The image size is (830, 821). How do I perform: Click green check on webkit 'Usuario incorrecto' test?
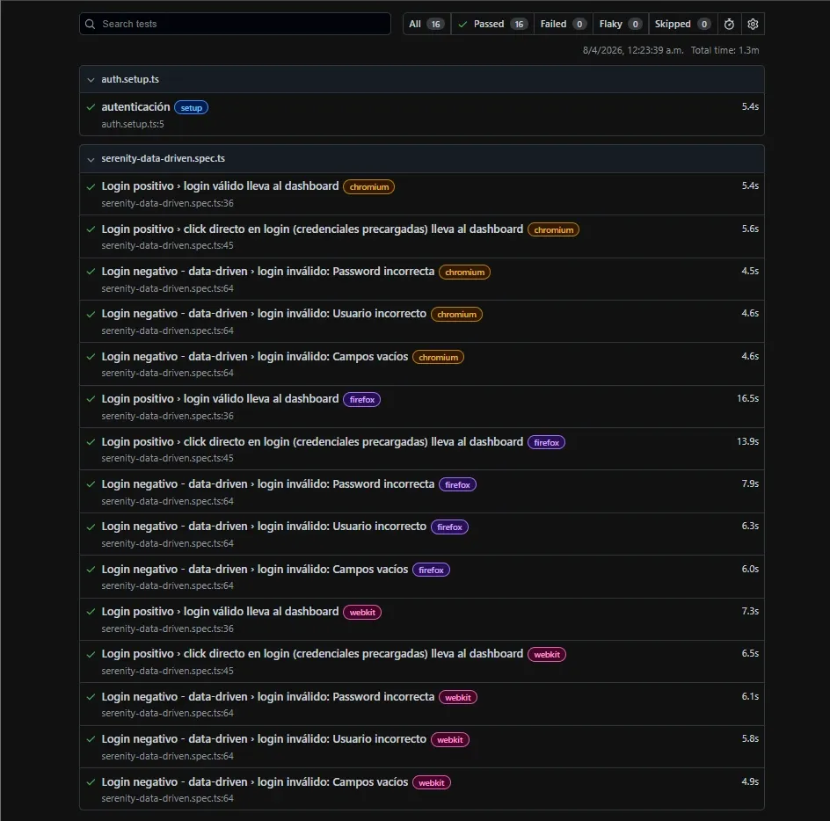[90, 739]
